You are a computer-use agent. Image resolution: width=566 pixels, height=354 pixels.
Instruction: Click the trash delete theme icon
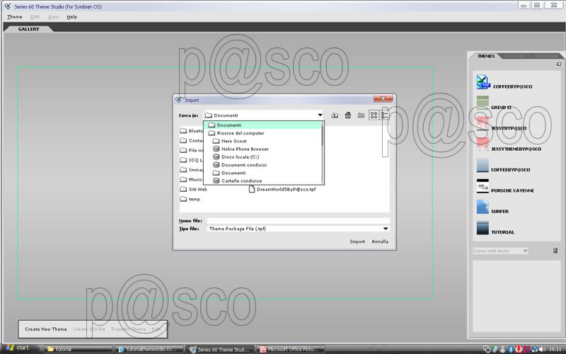pyautogui.click(x=555, y=251)
